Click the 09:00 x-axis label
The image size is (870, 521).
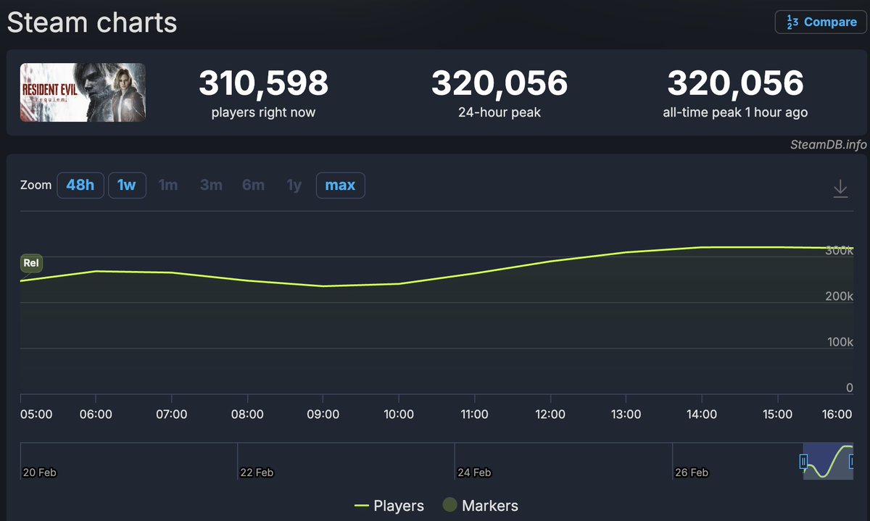point(323,414)
